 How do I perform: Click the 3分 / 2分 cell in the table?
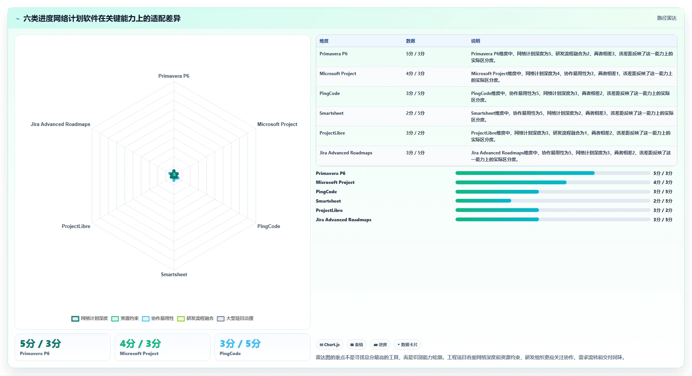click(x=415, y=133)
